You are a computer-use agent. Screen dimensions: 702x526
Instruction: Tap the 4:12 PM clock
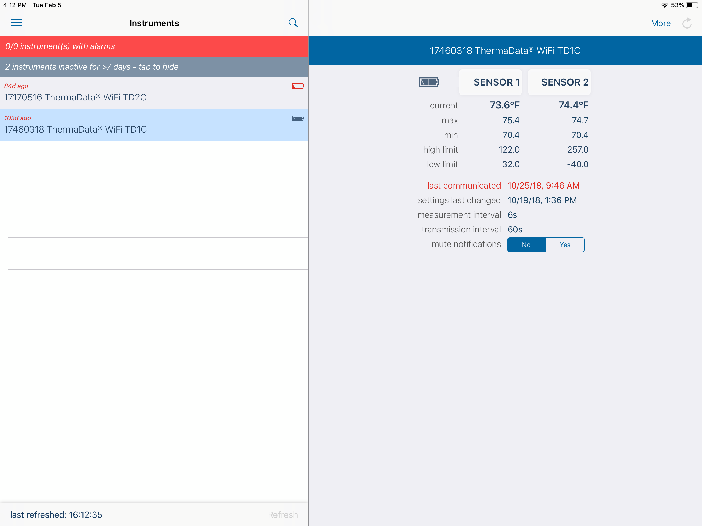(15, 5)
